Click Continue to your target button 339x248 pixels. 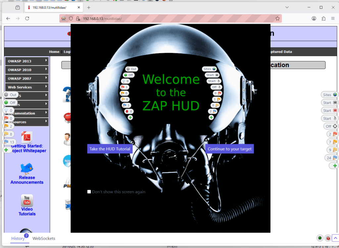(229, 149)
